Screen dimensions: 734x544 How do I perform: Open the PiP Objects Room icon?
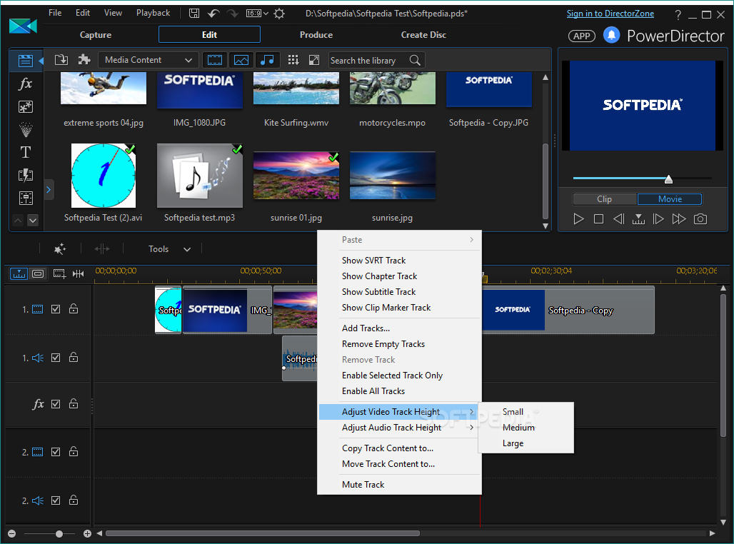pos(25,107)
